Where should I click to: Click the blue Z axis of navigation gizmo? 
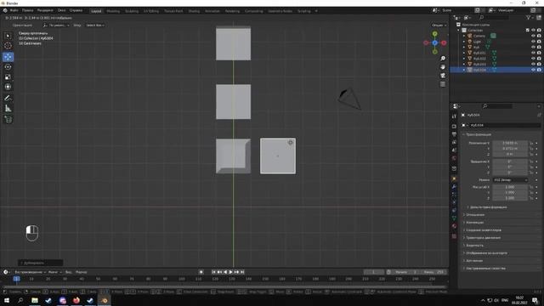(434, 42)
